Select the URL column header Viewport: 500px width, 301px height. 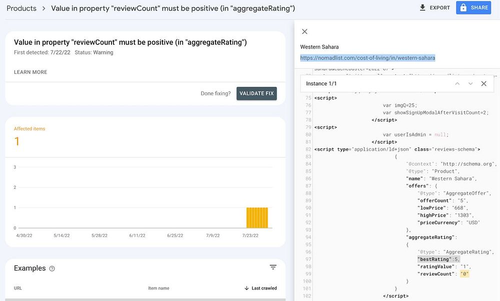18,289
